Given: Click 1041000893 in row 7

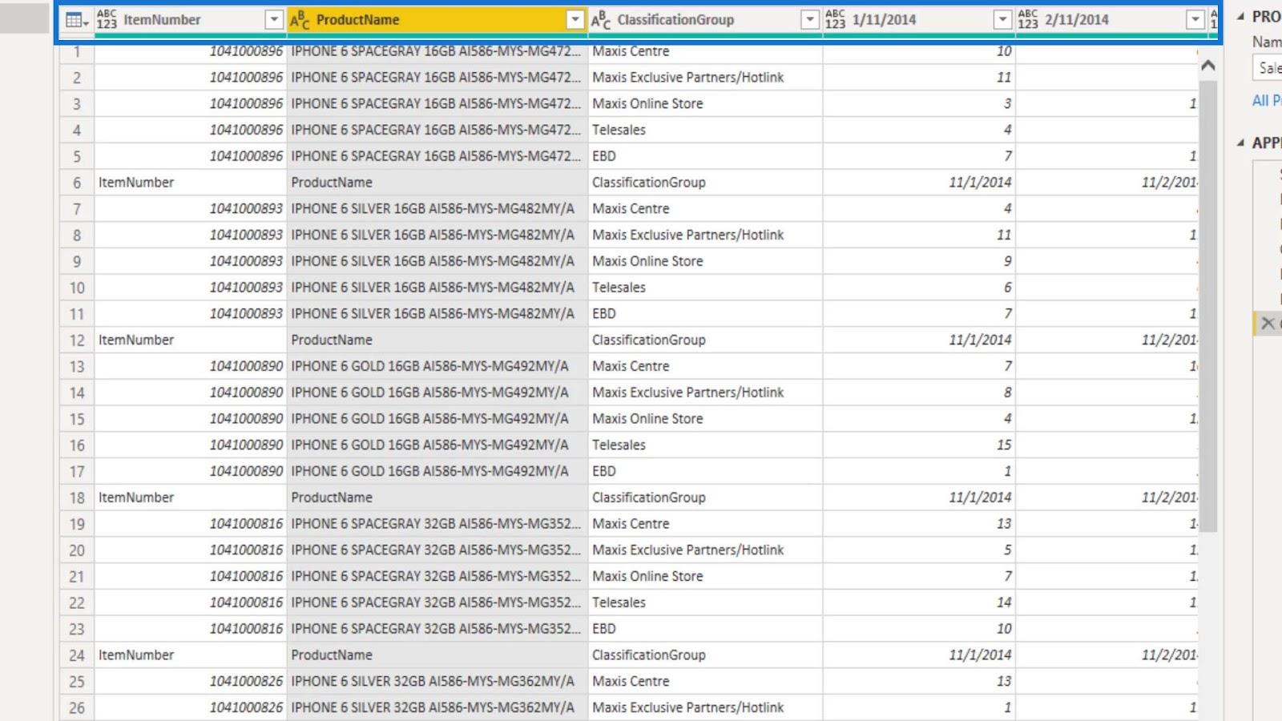Looking at the screenshot, I should pyautogui.click(x=246, y=209).
